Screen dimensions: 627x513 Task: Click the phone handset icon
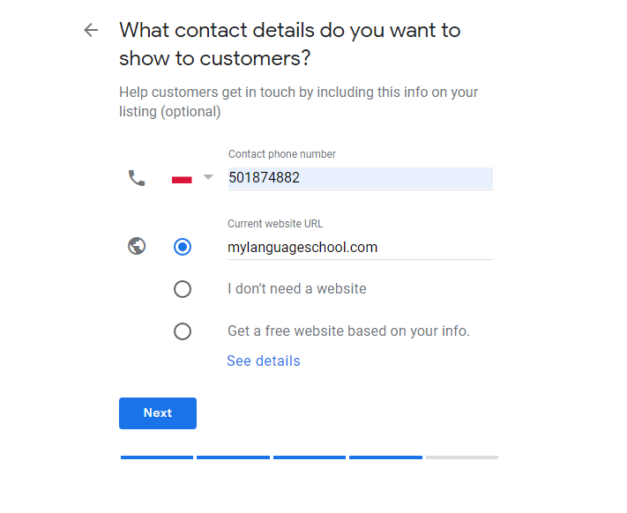[137, 178]
